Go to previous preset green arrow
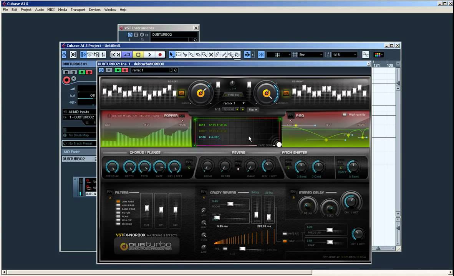Screen dimensions: 454x276 click(x=238, y=110)
